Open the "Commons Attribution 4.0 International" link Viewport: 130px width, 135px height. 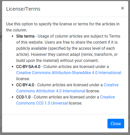51,91
